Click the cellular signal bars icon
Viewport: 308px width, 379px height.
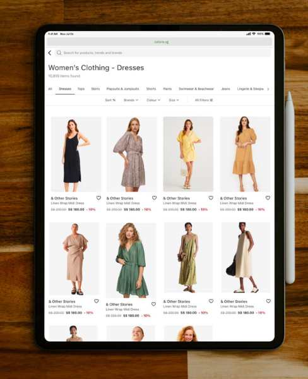(x=248, y=34)
